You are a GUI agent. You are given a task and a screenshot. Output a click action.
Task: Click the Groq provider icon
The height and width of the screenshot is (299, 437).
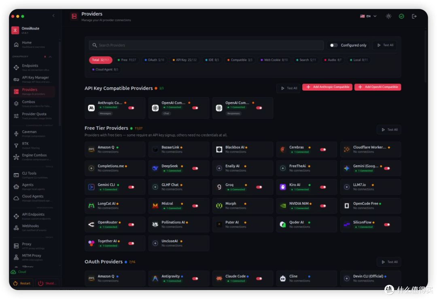219,187
